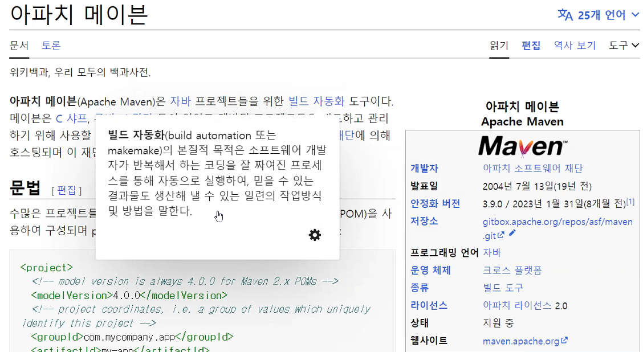Click the 아파치 메이븐 page title
Image resolution: width=643 pixels, height=352 pixels.
pyautogui.click(x=78, y=14)
